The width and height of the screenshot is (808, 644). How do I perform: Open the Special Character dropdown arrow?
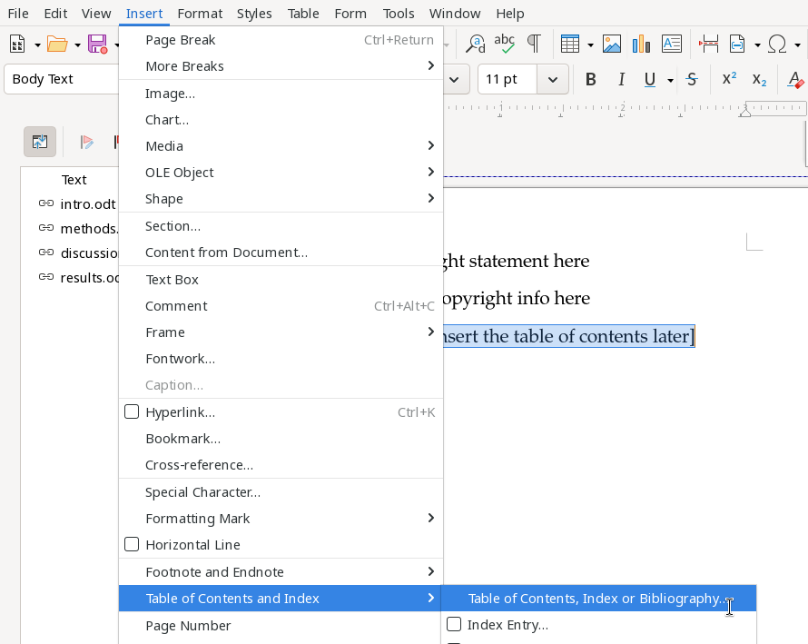(x=798, y=45)
